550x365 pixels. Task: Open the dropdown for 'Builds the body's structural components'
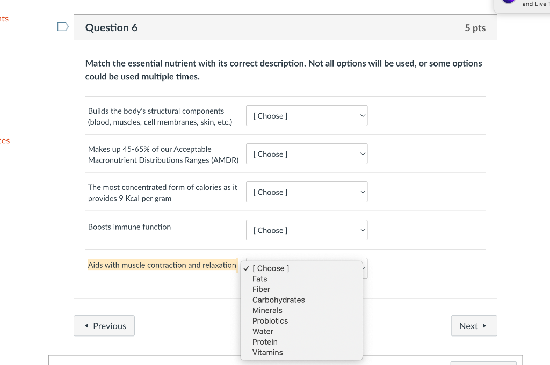306,116
